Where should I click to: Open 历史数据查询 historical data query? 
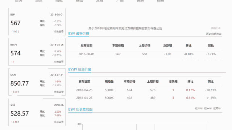click(x=214, y=34)
